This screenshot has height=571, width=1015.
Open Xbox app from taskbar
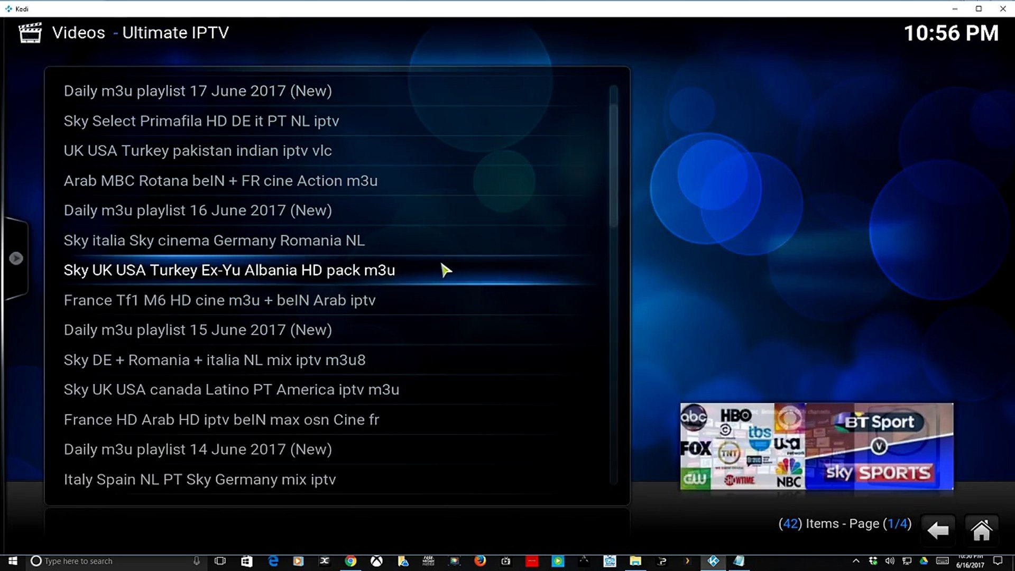[376, 561]
